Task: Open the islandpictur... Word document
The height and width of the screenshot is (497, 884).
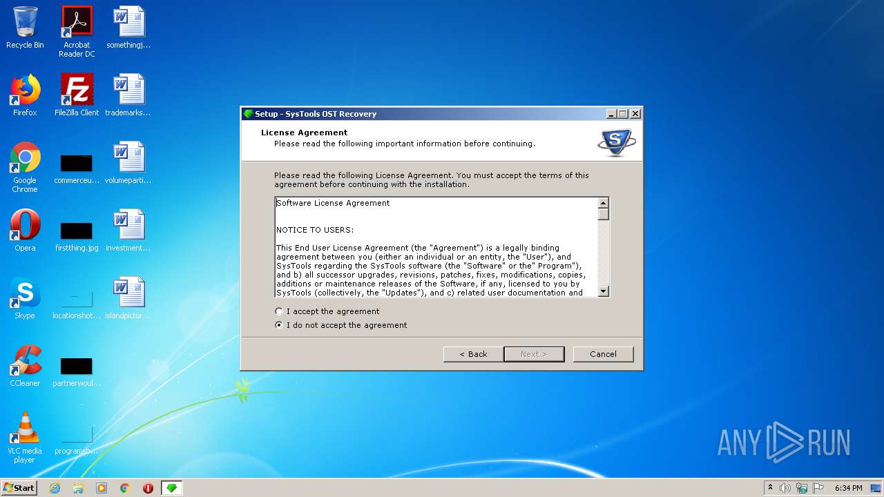Action: 128,298
